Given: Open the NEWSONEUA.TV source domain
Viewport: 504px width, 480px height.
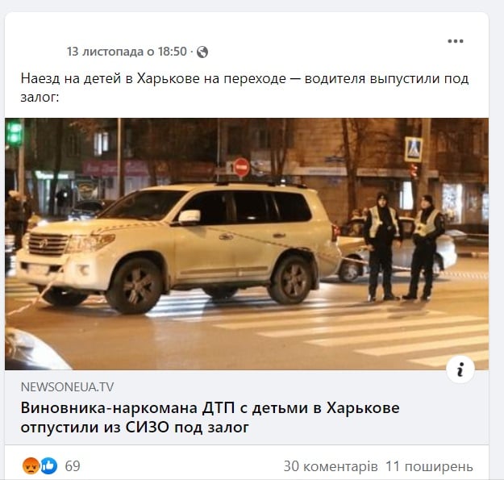Looking at the screenshot, I should click(x=67, y=386).
